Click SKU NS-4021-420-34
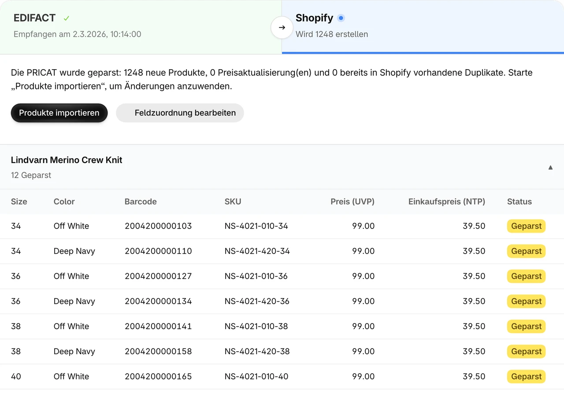The image size is (564, 393). click(x=257, y=251)
